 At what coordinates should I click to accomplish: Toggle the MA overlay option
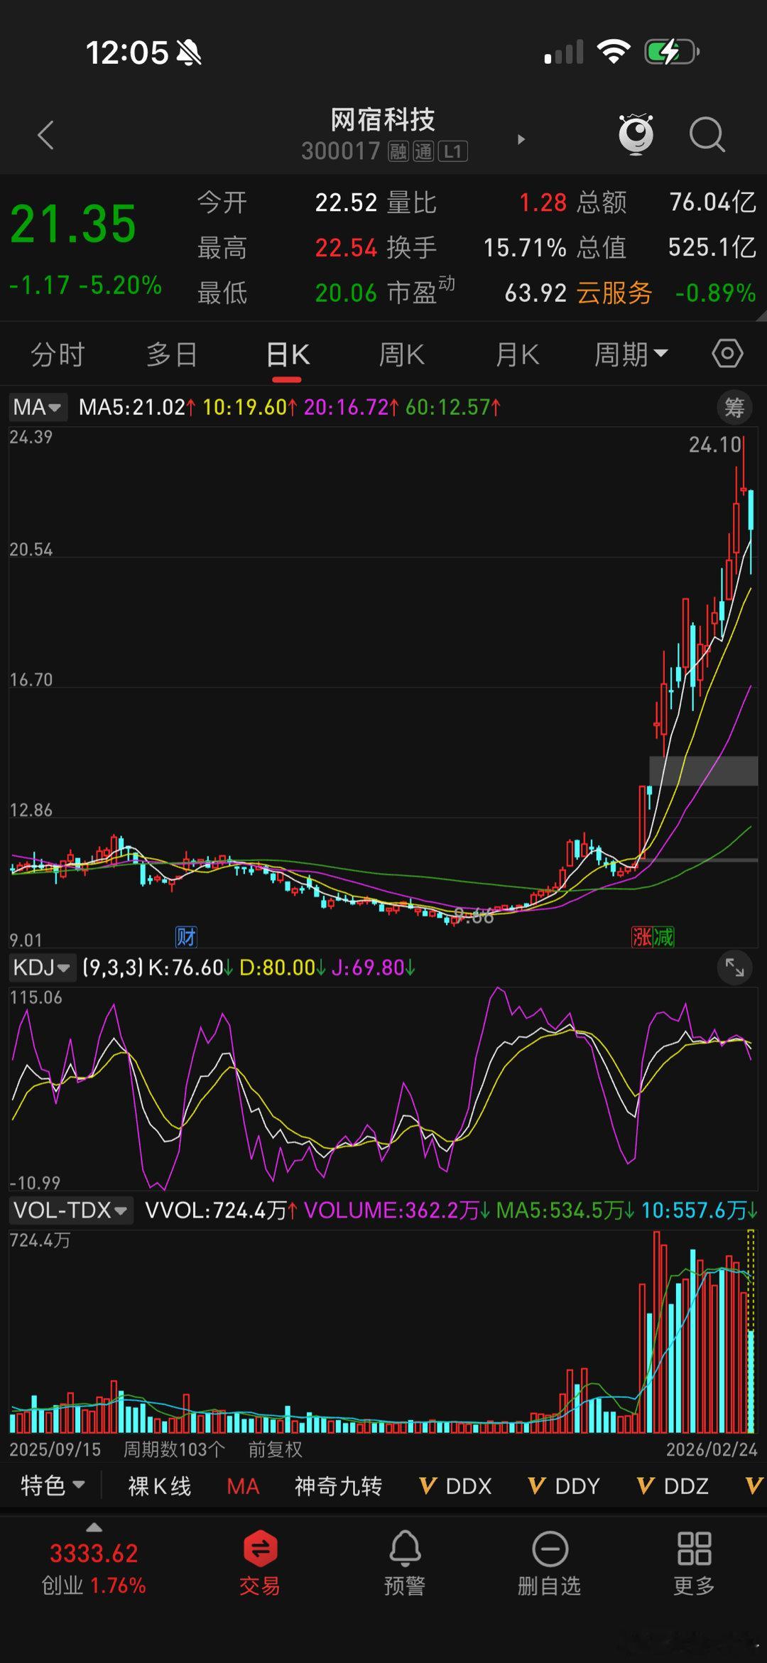click(243, 1486)
